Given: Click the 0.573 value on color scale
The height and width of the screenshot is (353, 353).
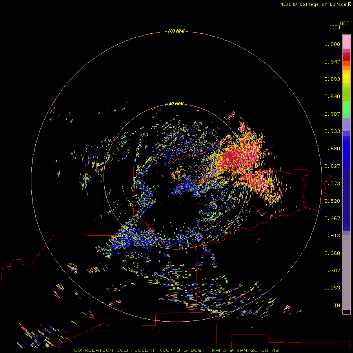Looking at the screenshot, I should tap(332, 184).
